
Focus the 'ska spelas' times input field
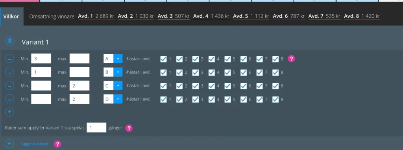click(96, 128)
